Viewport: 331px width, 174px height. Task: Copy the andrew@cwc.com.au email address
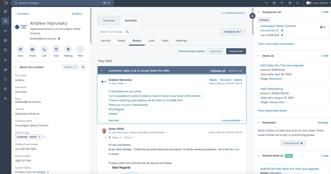coord(59,39)
